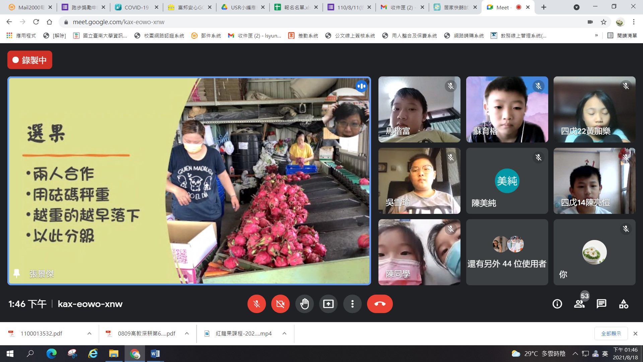Click the Present now screen icon
The height and width of the screenshot is (362, 643).
(x=328, y=304)
